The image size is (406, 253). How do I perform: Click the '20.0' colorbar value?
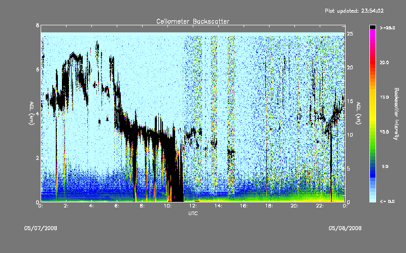[x=384, y=62]
